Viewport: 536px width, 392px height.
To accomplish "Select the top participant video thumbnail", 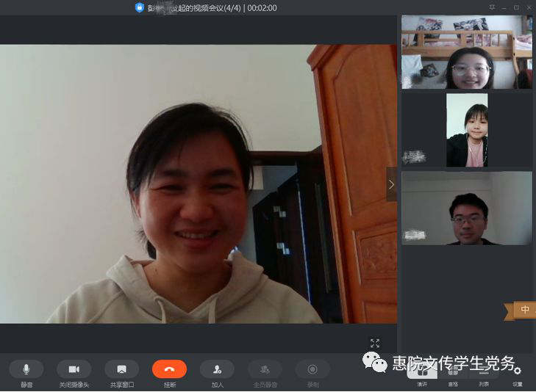I will (x=467, y=53).
